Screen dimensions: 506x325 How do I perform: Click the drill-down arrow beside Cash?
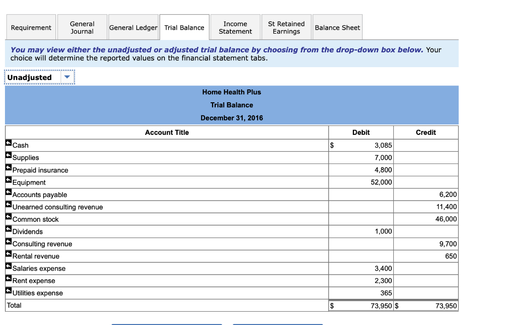(8, 142)
